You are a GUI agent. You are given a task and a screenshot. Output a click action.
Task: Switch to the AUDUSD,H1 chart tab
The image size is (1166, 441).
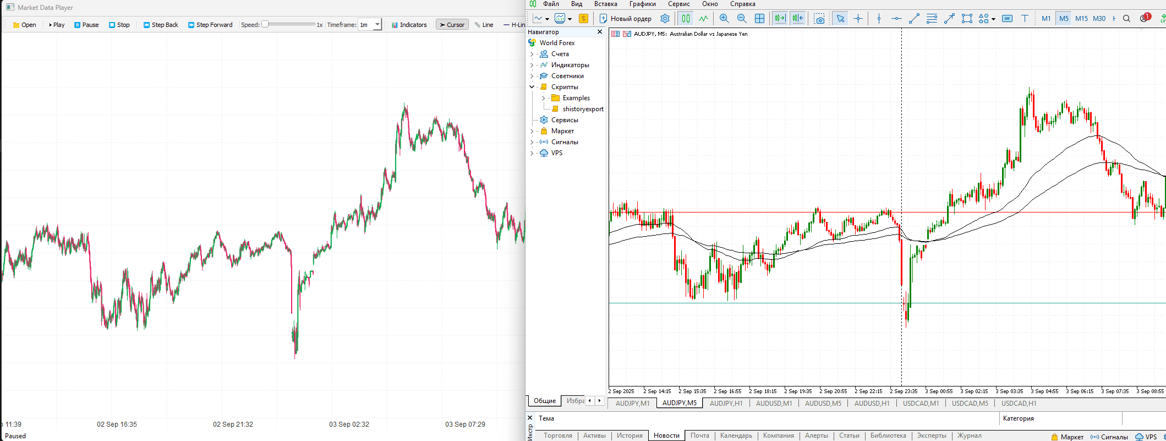coord(872,404)
